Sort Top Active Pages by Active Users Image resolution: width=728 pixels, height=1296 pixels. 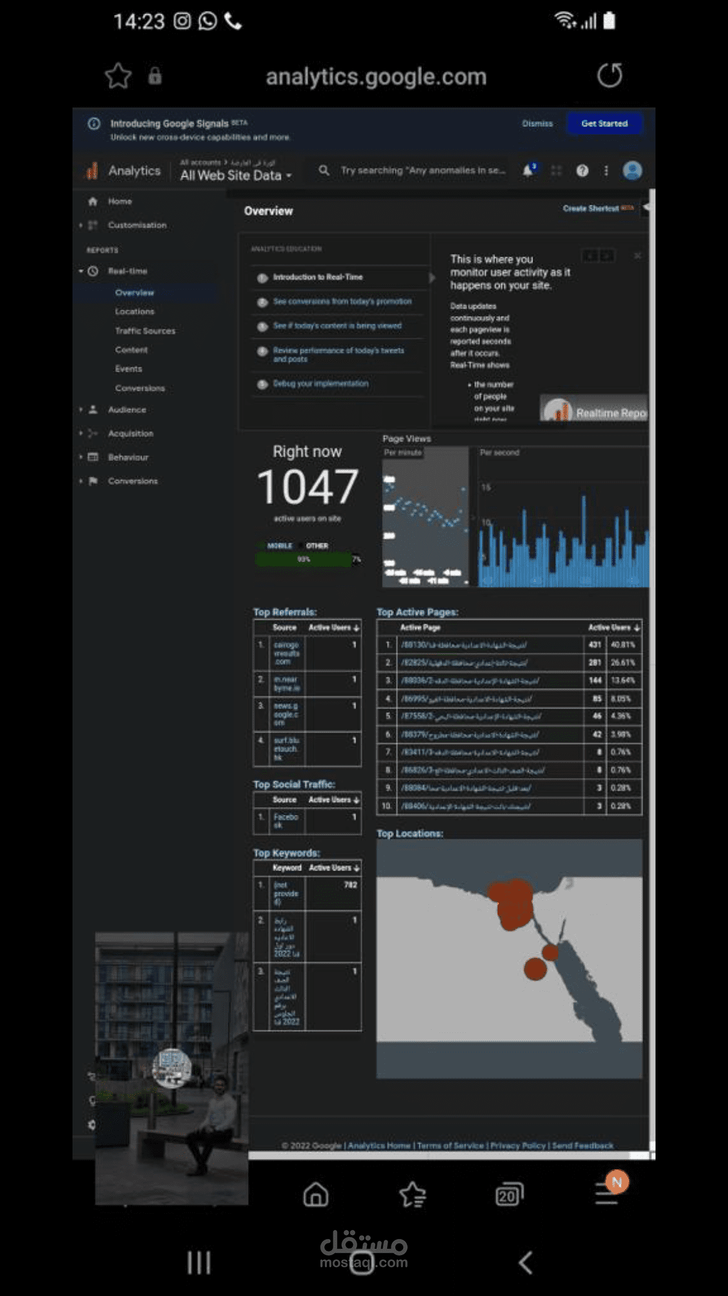coord(613,628)
